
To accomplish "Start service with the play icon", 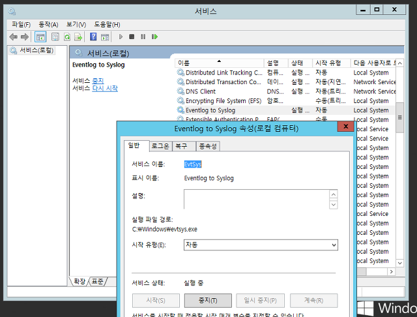I will coord(121,37).
